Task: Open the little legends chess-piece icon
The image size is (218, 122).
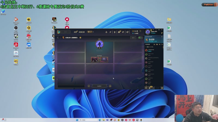Action: (115, 32)
